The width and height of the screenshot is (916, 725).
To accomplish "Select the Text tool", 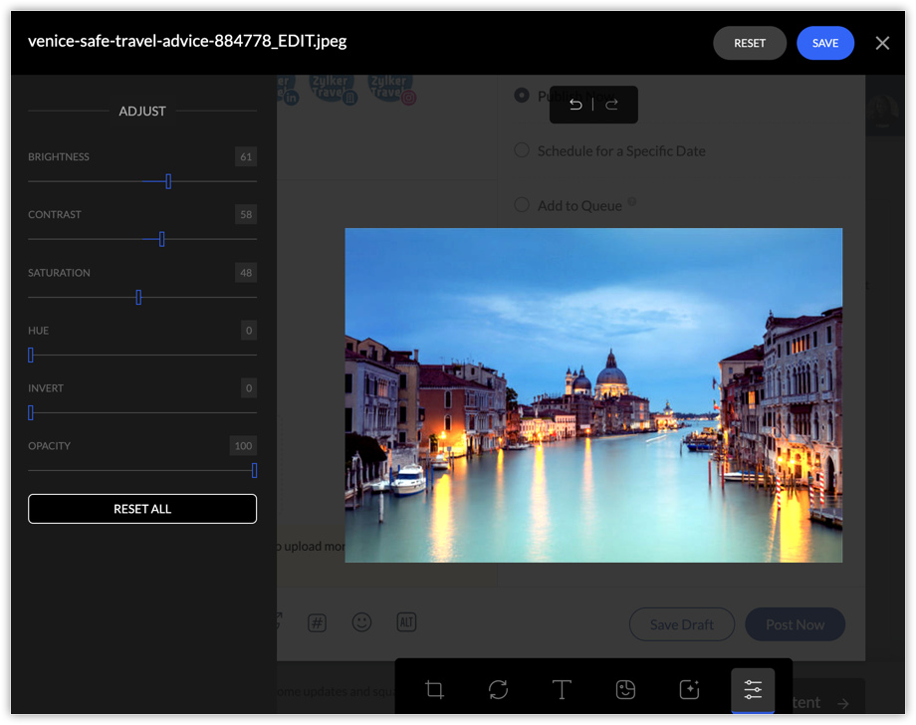I will click(562, 690).
